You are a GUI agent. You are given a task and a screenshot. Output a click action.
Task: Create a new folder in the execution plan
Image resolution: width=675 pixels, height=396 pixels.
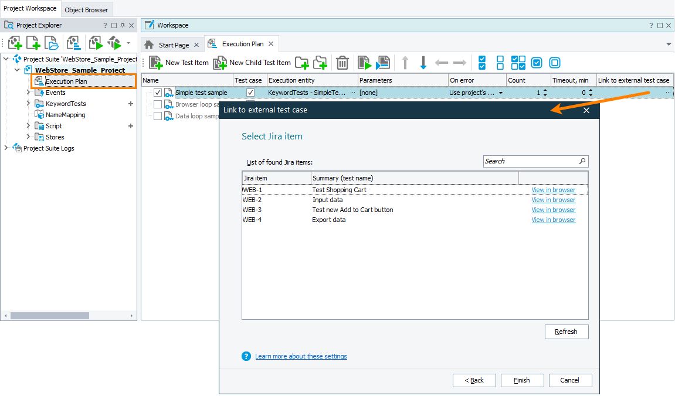302,62
